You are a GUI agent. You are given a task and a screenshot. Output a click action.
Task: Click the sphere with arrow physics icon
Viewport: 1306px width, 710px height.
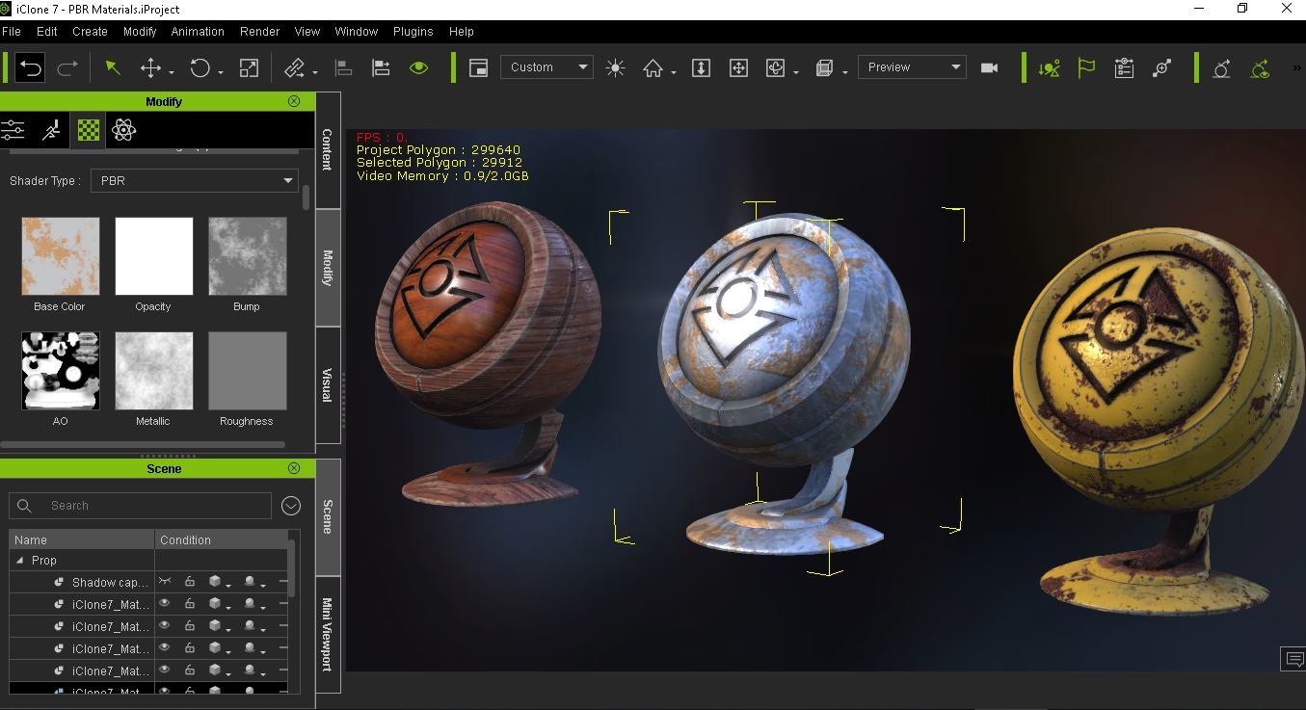tap(1221, 67)
